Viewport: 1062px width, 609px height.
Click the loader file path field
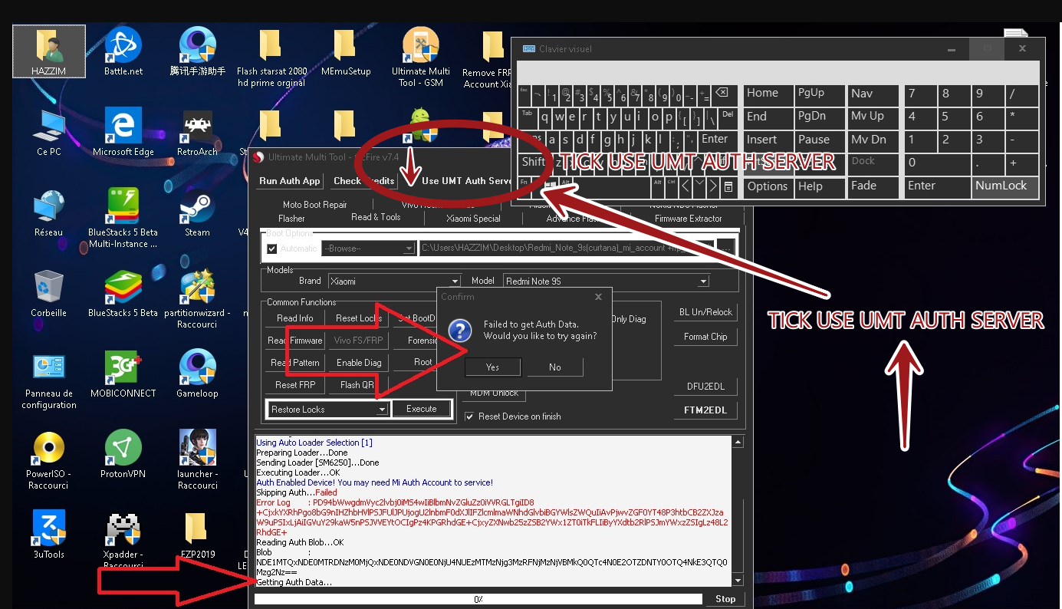click(566, 248)
